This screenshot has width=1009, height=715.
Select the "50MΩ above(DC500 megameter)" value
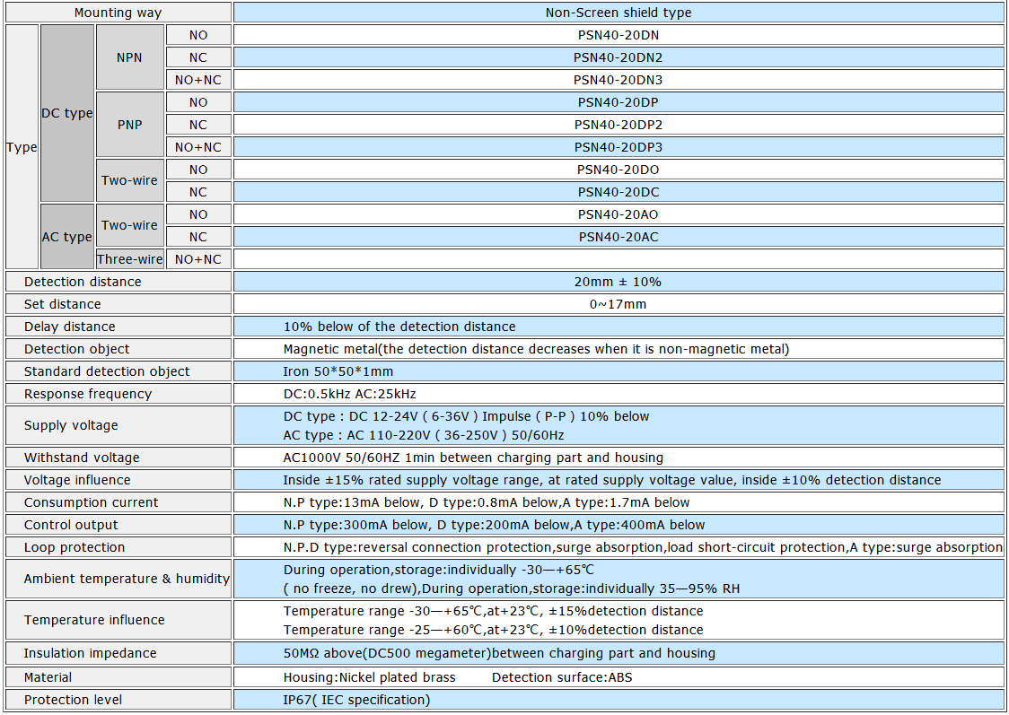pyautogui.click(x=499, y=653)
